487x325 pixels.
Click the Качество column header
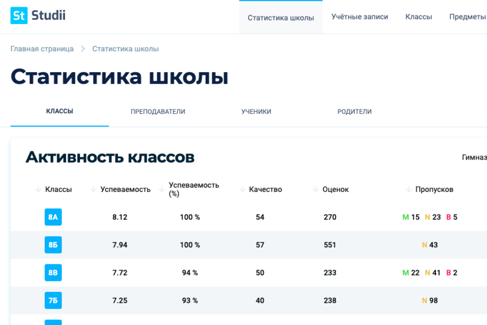[x=266, y=190]
